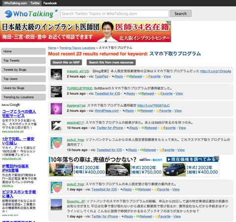Open www.e-kat.com ad URL
This screenshot has height=222, width=236.
coord(10,215)
